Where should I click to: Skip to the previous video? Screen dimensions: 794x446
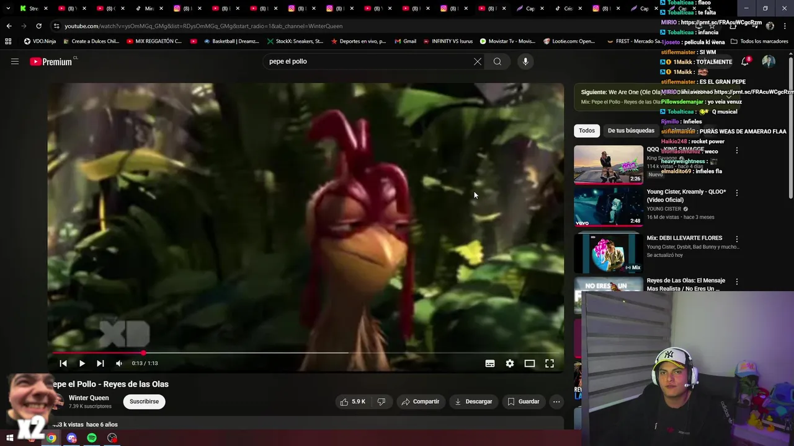pyautogui.click(x=63, y=364)
